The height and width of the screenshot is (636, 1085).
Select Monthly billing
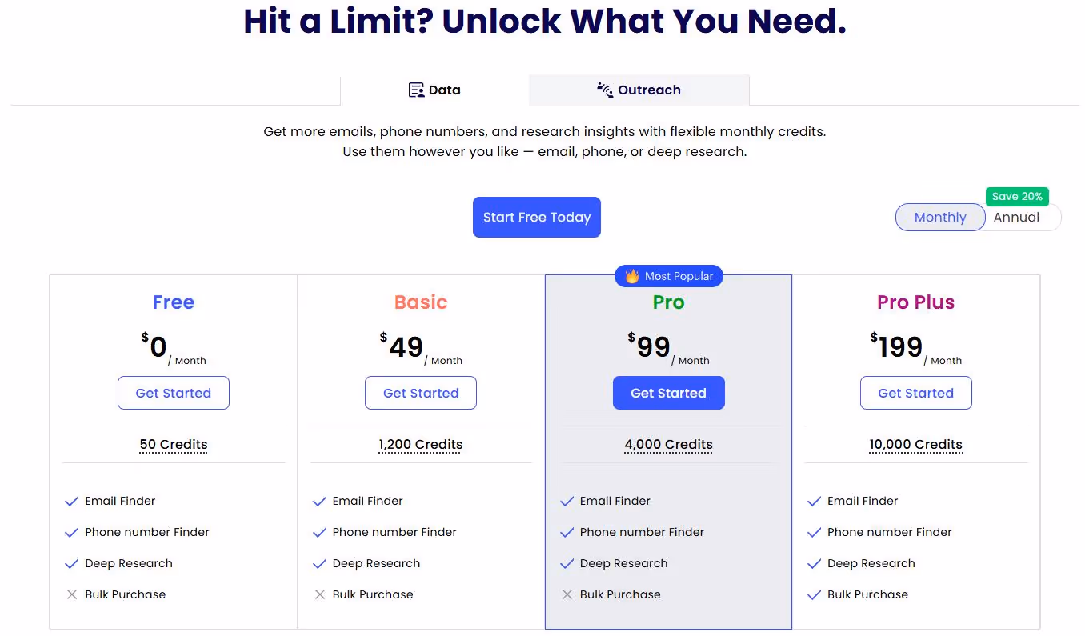(x=940, y=217)
